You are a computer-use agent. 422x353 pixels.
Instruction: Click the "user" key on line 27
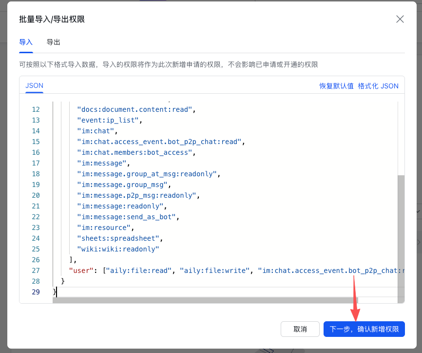click(81, 271)
